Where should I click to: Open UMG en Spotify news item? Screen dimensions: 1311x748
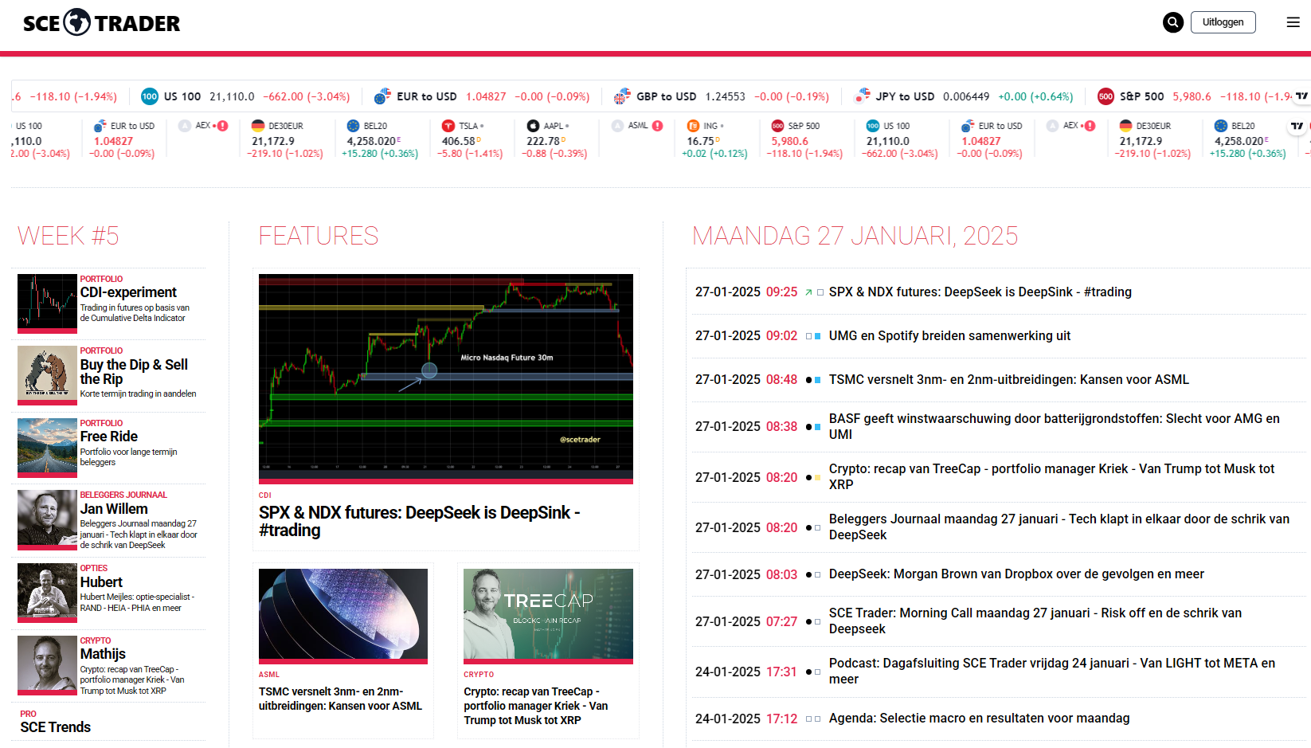pos(949,336)
